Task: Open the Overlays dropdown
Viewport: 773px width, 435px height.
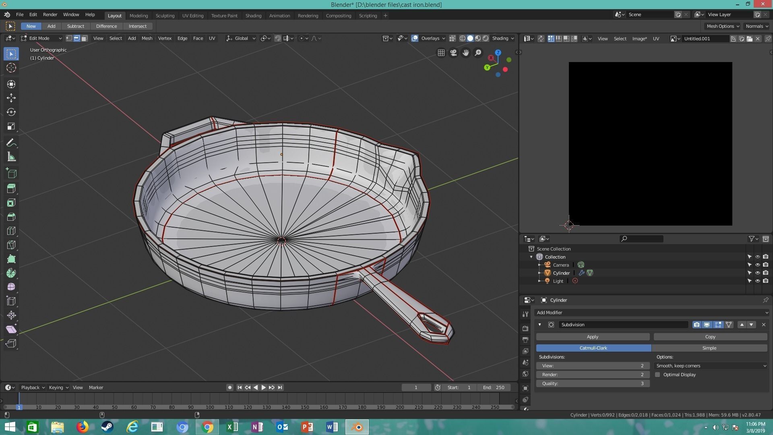Action: coord(433,38)
